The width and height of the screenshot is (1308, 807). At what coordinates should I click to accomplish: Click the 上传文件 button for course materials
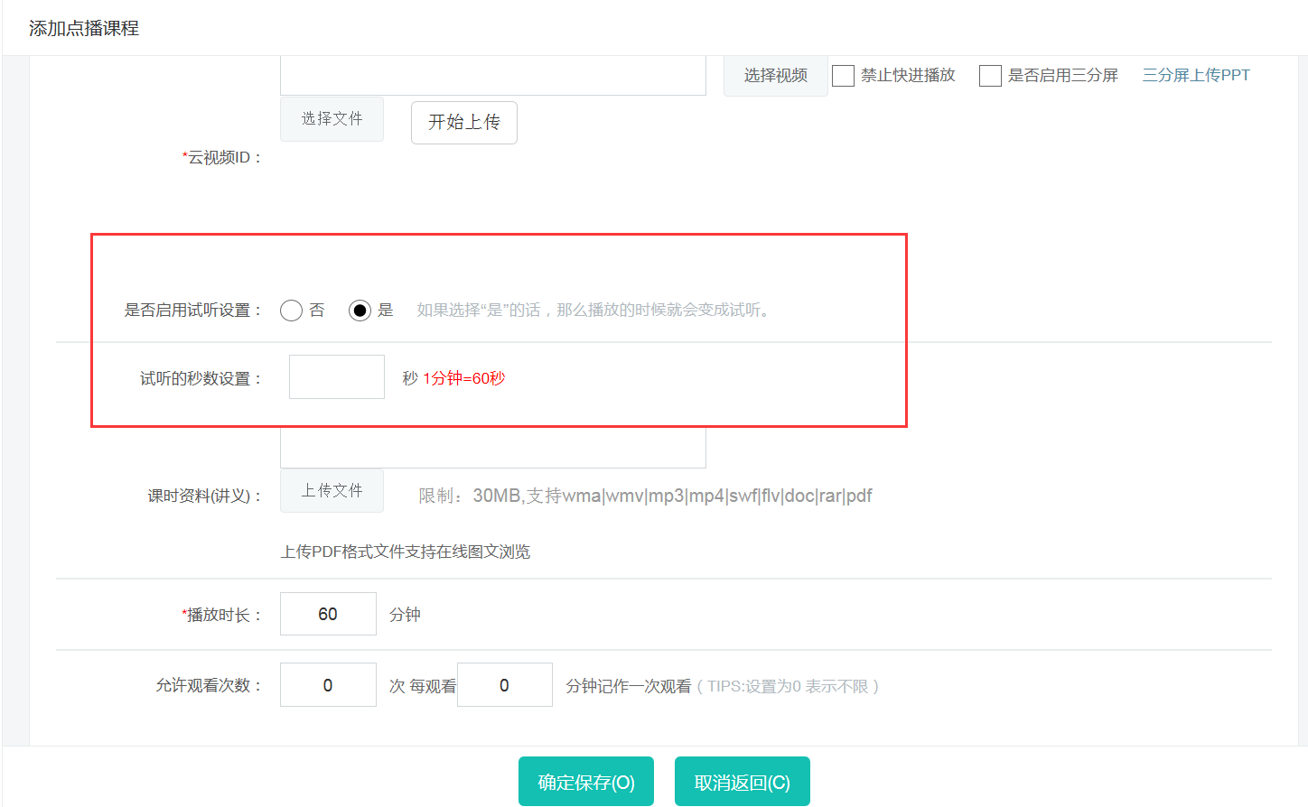click(332, 491)
